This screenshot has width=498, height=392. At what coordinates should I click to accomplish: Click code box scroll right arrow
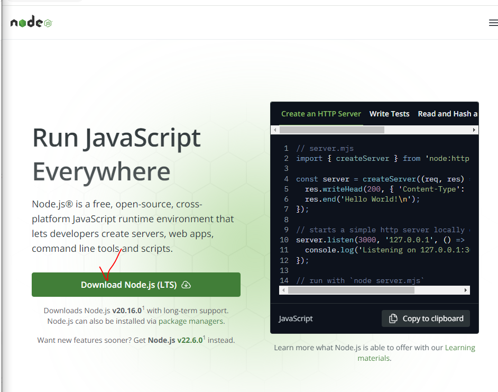pyautogui.click(x=466, y=290)
